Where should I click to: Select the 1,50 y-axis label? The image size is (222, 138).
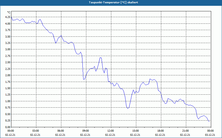[8, 88]
